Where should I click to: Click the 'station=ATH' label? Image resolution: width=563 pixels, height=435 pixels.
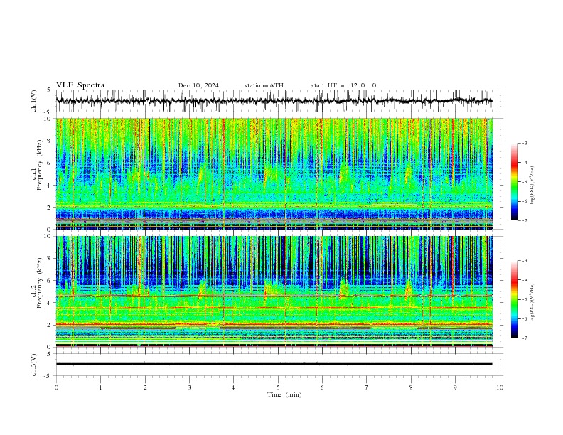pyautogui.click(x=264, y=85)
